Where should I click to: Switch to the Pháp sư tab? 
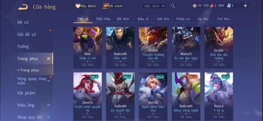pyautogui.click(x=183, y=19)
